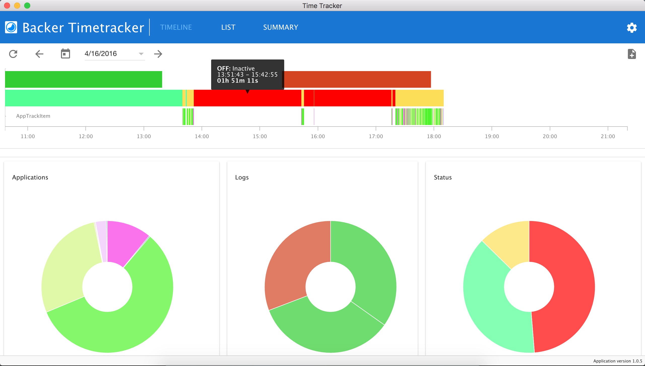Expand the date dropdown arrow
Viewport: 645px width, 366px height.
[x=141, y=54]
